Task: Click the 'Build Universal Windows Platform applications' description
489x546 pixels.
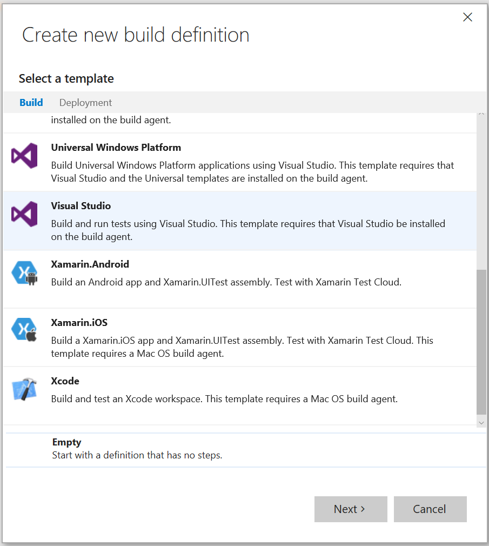Action: click(x=253, y=172)
